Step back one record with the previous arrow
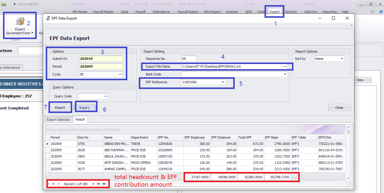This screenshot has height=193, width=384. (58, 184)
